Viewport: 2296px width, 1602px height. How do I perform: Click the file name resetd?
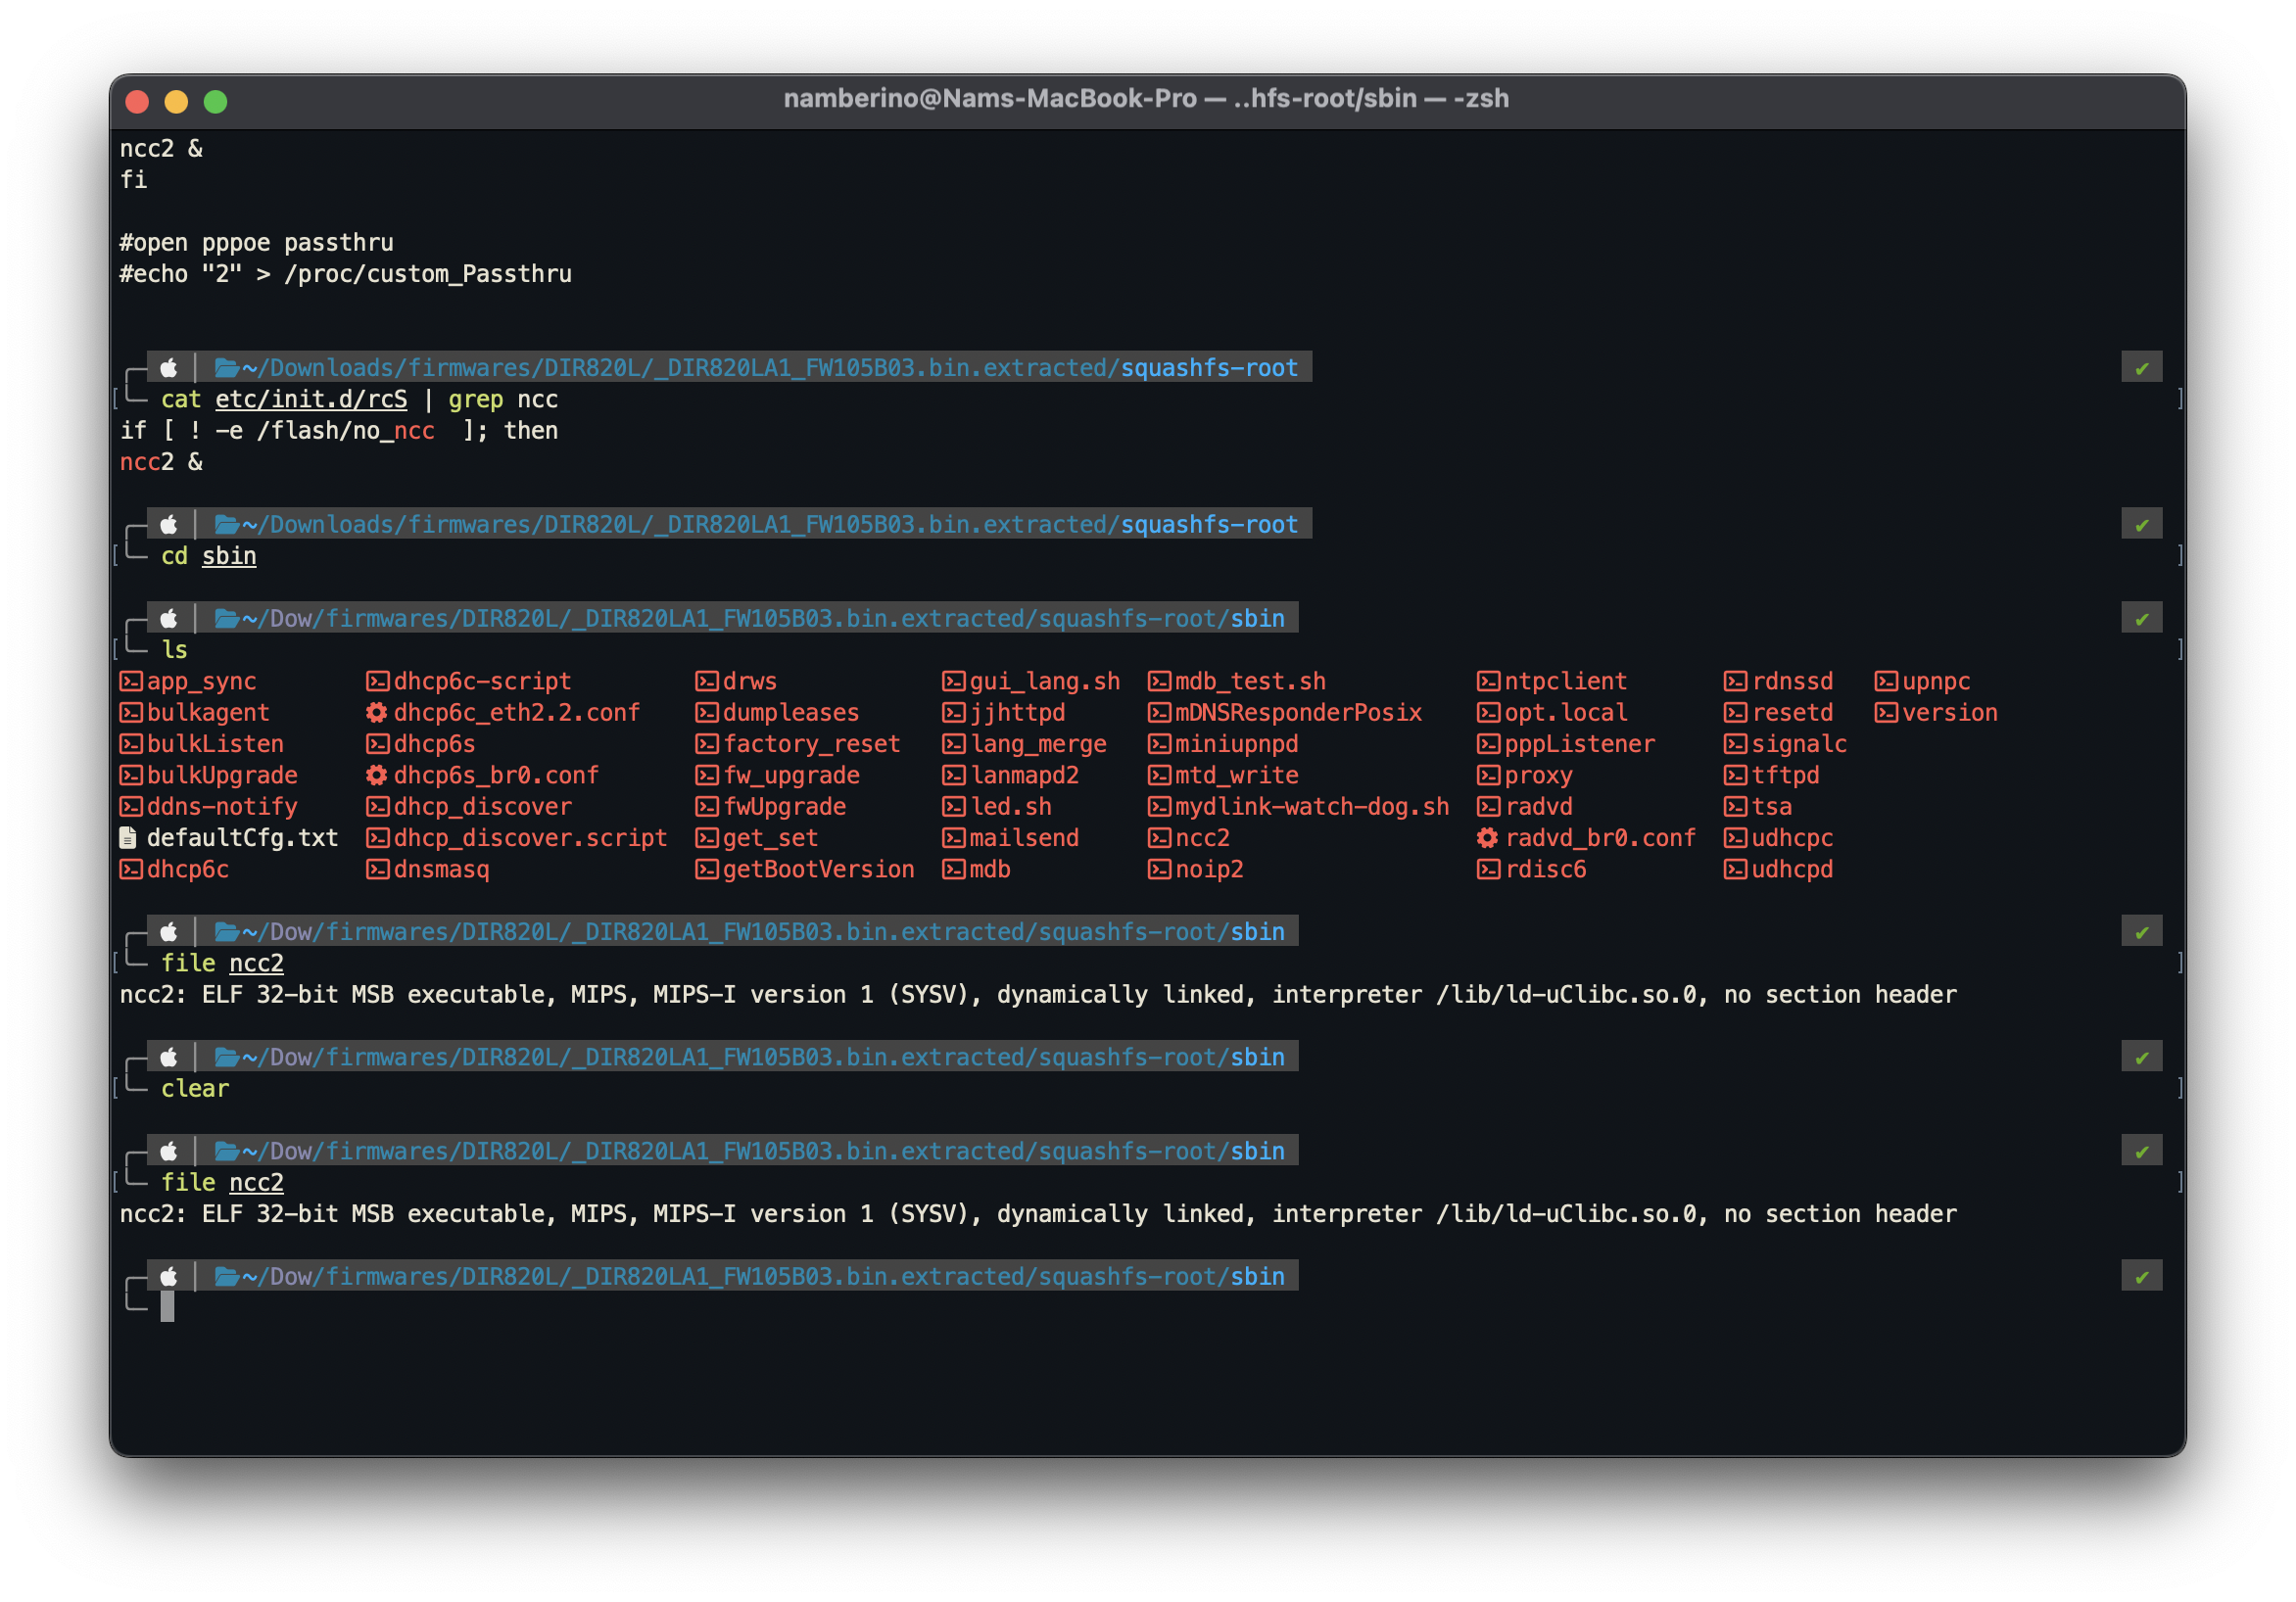coord(1792,713)
